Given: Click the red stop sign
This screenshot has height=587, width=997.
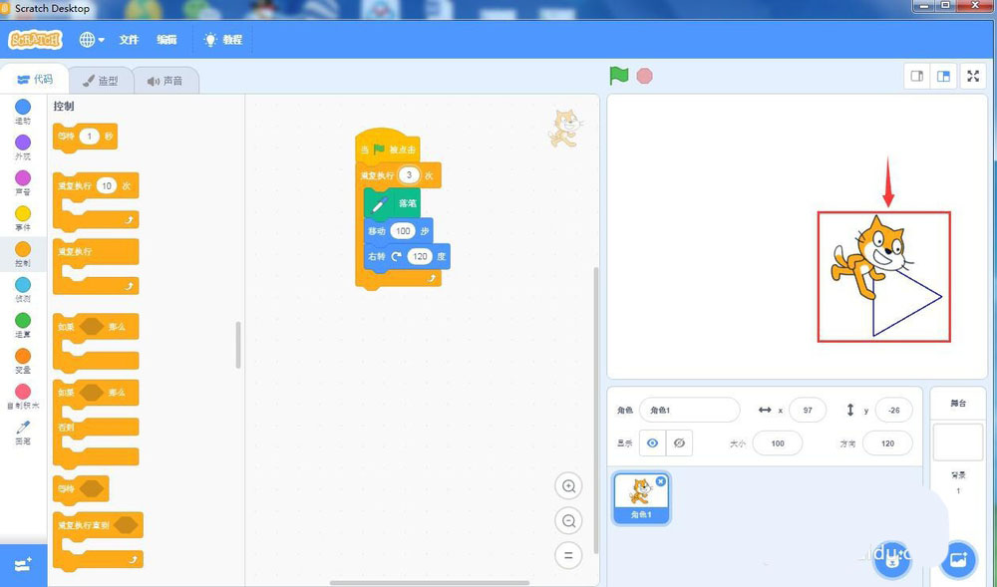Looking at the screenshot, I should coord(644,75).
